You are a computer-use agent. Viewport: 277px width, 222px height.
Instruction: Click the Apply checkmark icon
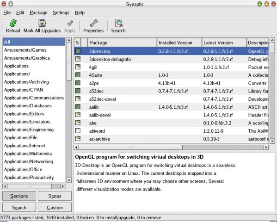70,23
